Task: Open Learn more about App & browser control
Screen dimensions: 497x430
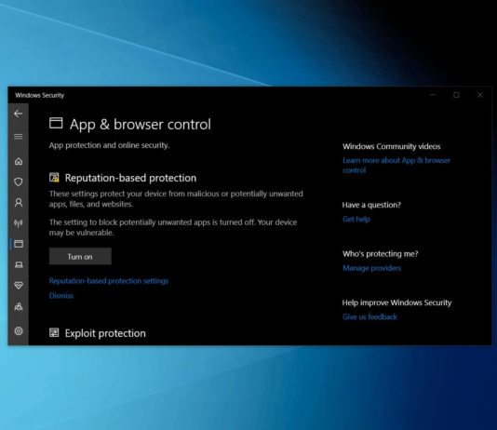Action: pos(396,165)
